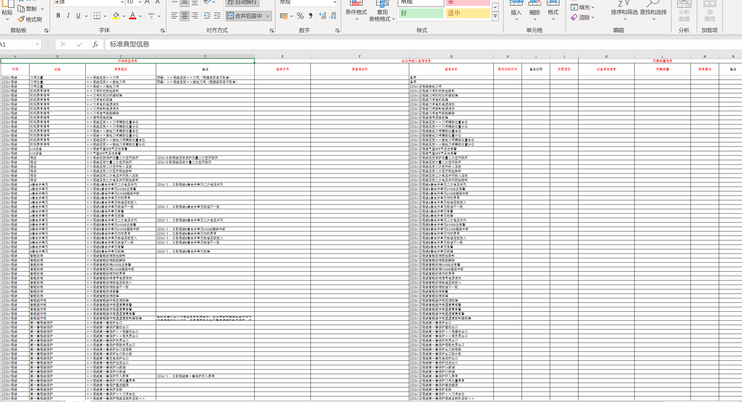
Task: Click the yellow fill color bucket
Action: (x=116, y=16)
